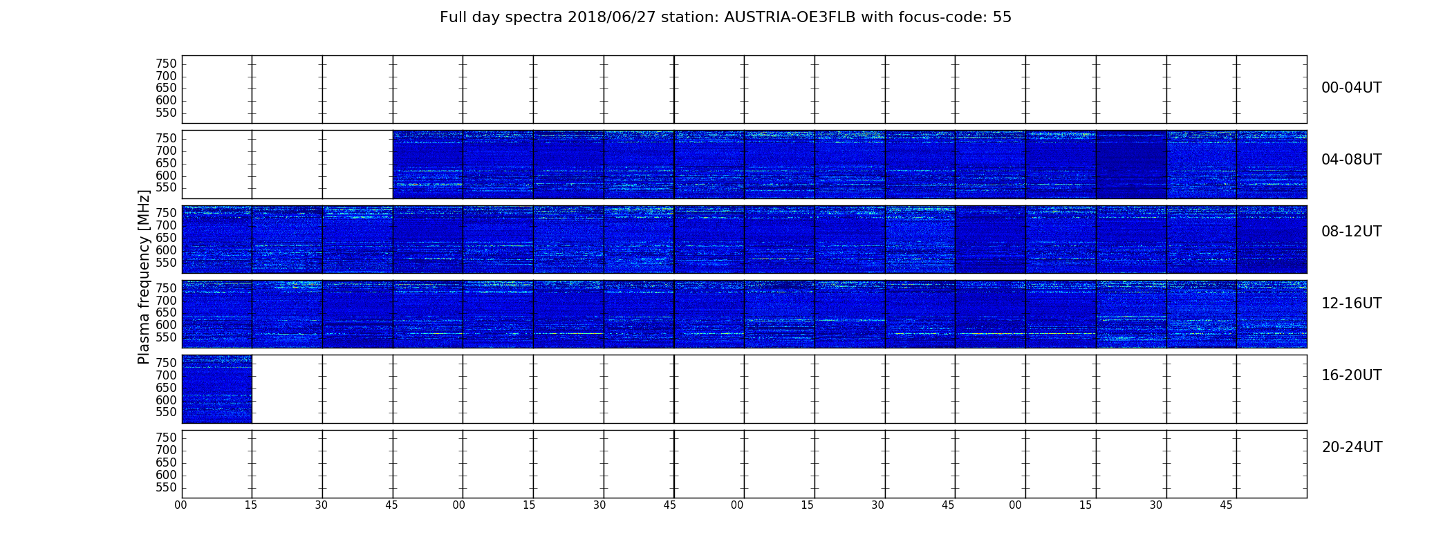Click the 750 tick in the 04-08UT panel
1452x553 pixels.
pos(166,138)
